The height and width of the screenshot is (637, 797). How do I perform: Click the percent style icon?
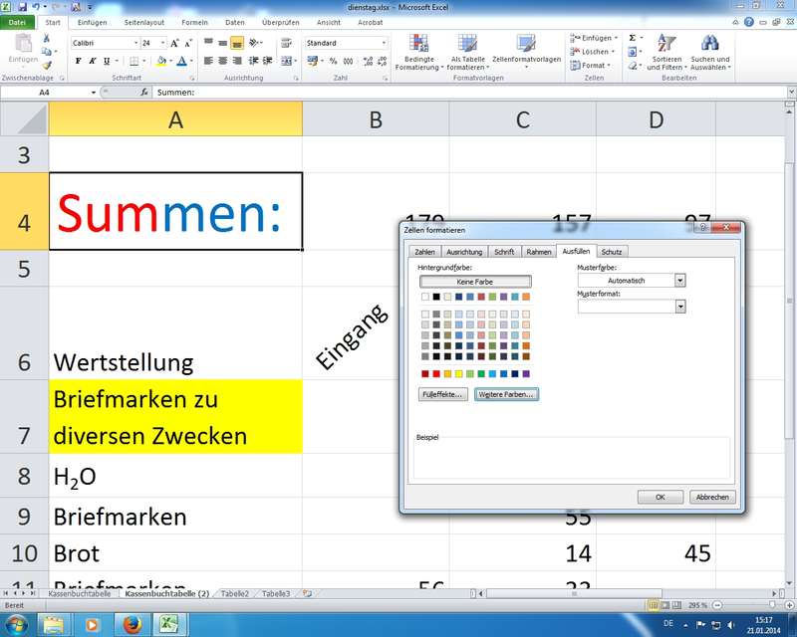pyautogui.click(x=334, y=61)
